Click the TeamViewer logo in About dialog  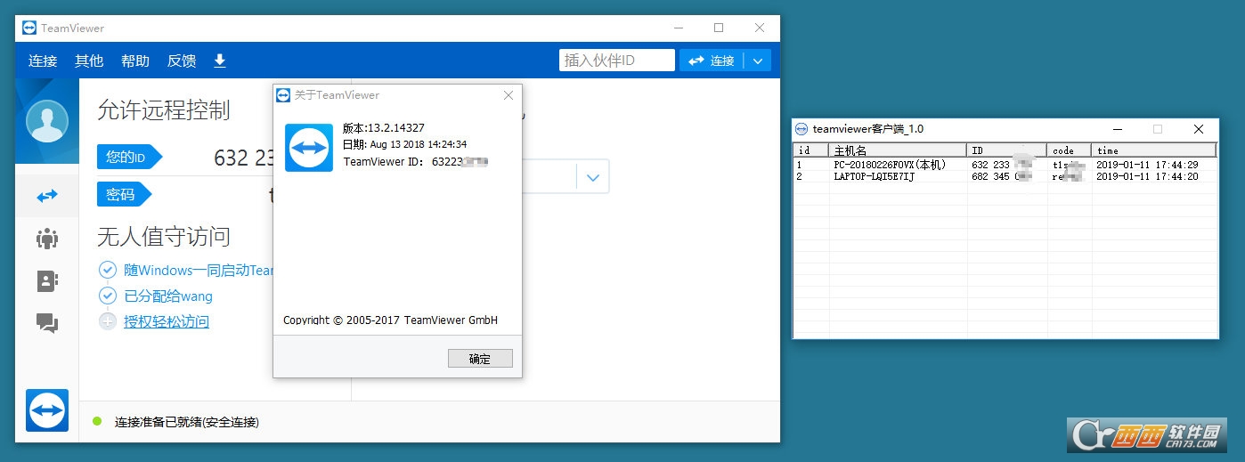pos(309,148)
